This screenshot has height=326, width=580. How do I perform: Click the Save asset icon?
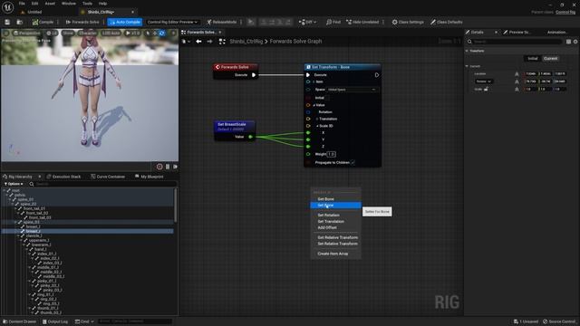pyautogui.click(x=7, y=22)
